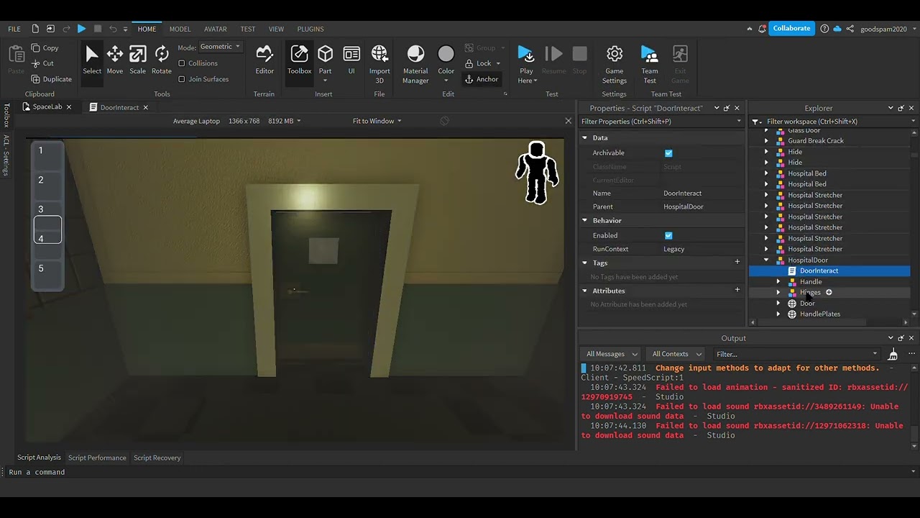Select the Scale tool
Screen dimensions: 920x518
[137, 60]
